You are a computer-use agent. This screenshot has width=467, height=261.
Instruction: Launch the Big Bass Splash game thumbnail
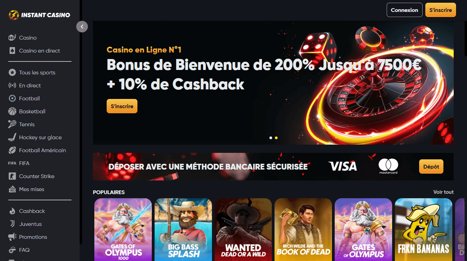click(183, 230)
